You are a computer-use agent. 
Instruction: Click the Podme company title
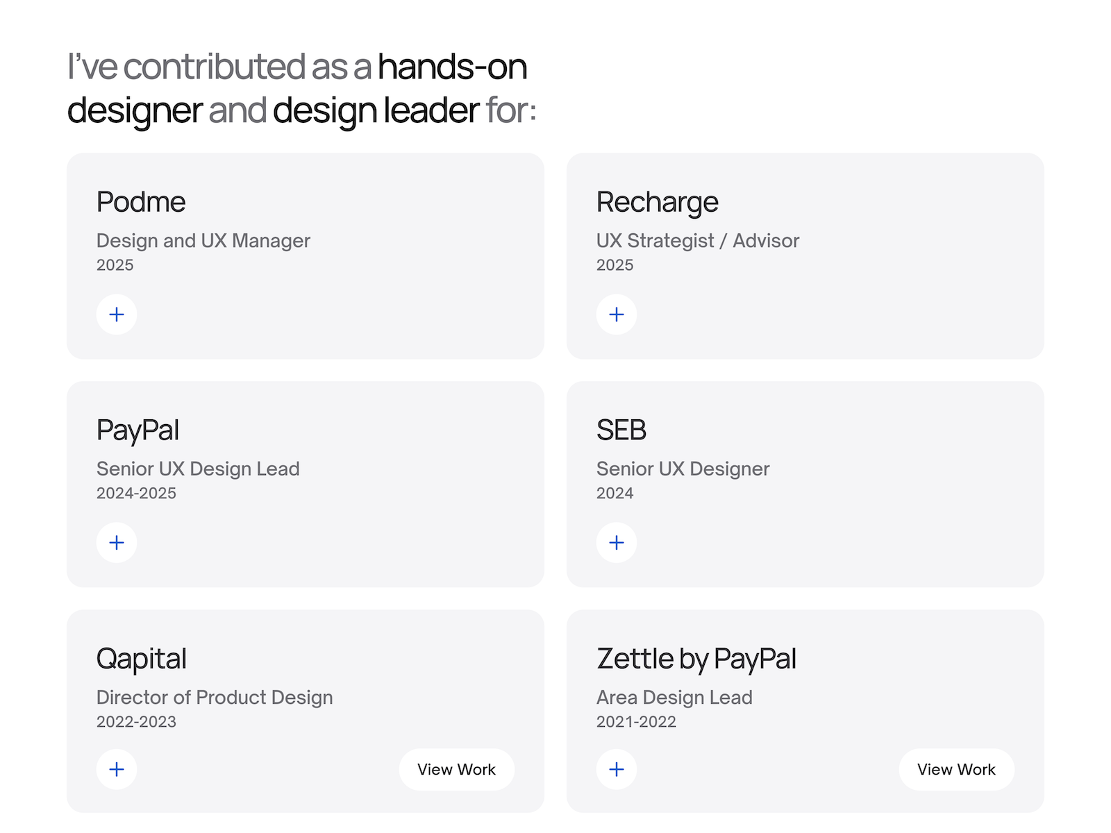(141, 202)
